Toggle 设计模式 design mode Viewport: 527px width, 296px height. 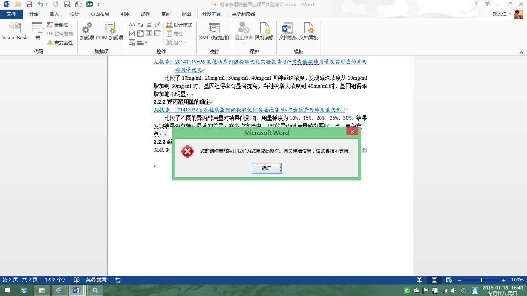[x=179, y=25]
